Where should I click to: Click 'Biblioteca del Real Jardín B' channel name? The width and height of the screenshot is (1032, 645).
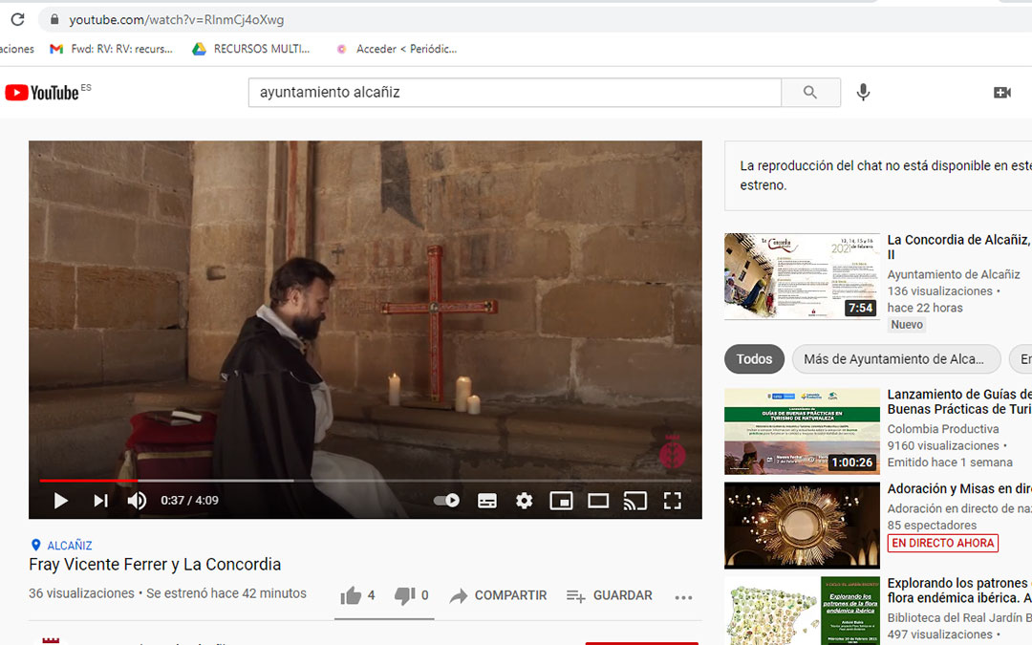[959, 618]
